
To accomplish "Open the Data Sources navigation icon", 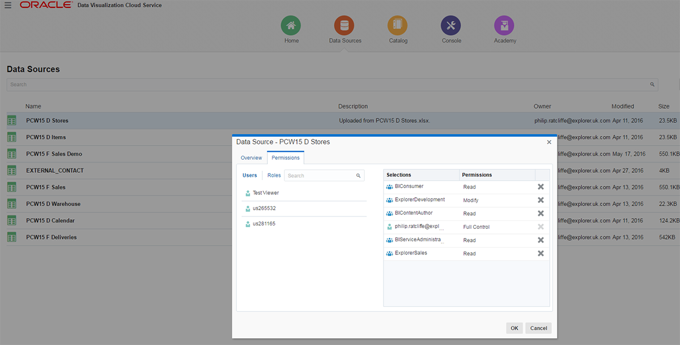I will [345, 25].
